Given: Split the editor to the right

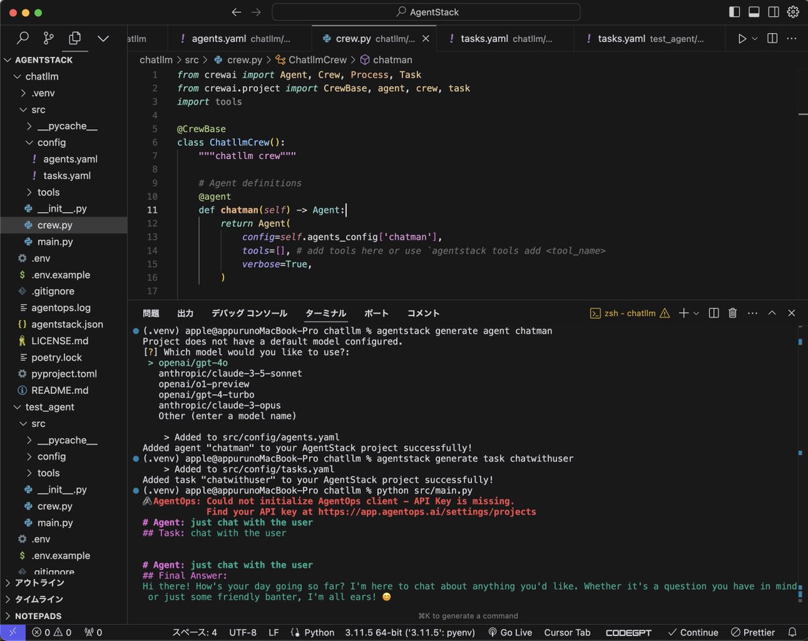Looking at the screenshot, I should (773, 39).
